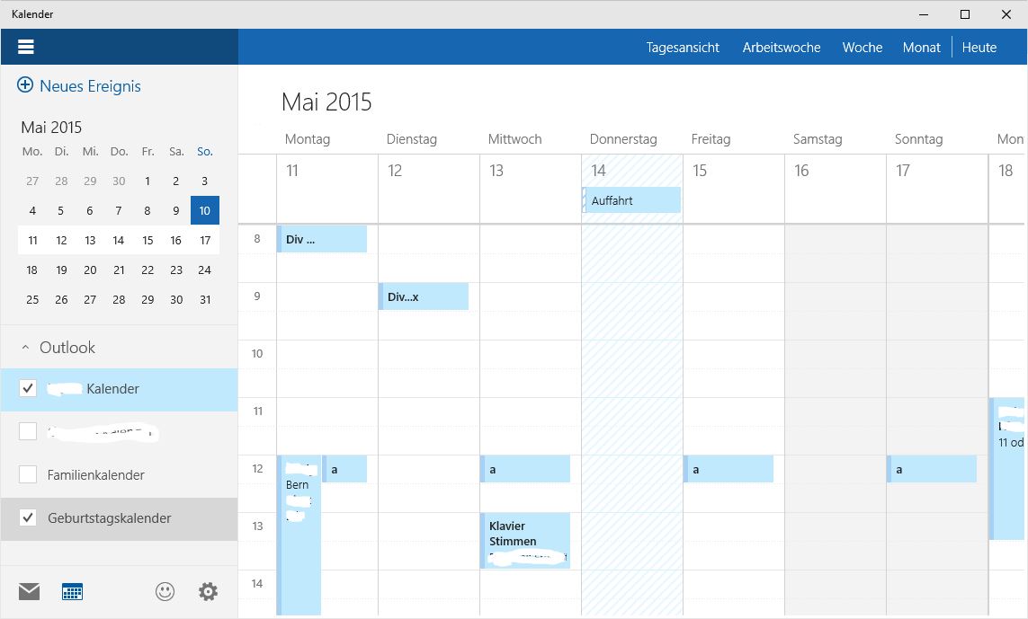The width and height of the screenshot is (1028, 619).
Task: Open settings via the gear icon
Action: point(208,591)
